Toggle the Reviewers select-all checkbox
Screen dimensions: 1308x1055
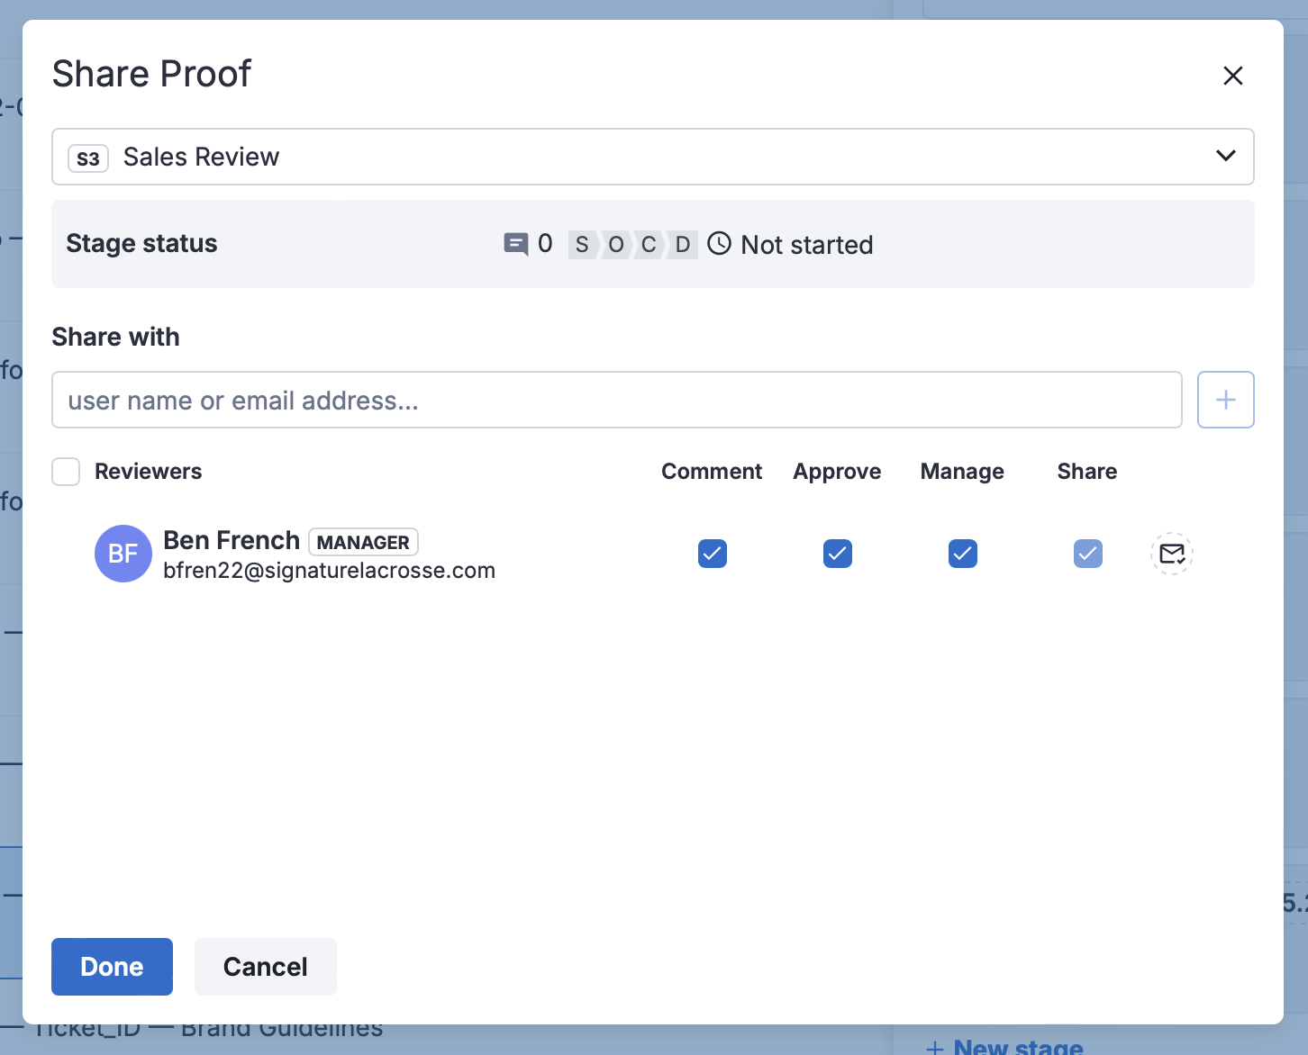[x=66, y=472]
